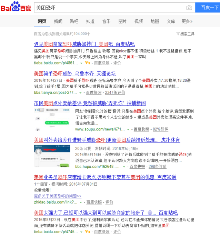Click URL zhidao.baidu.com/link?...

(x=56, y=202)
